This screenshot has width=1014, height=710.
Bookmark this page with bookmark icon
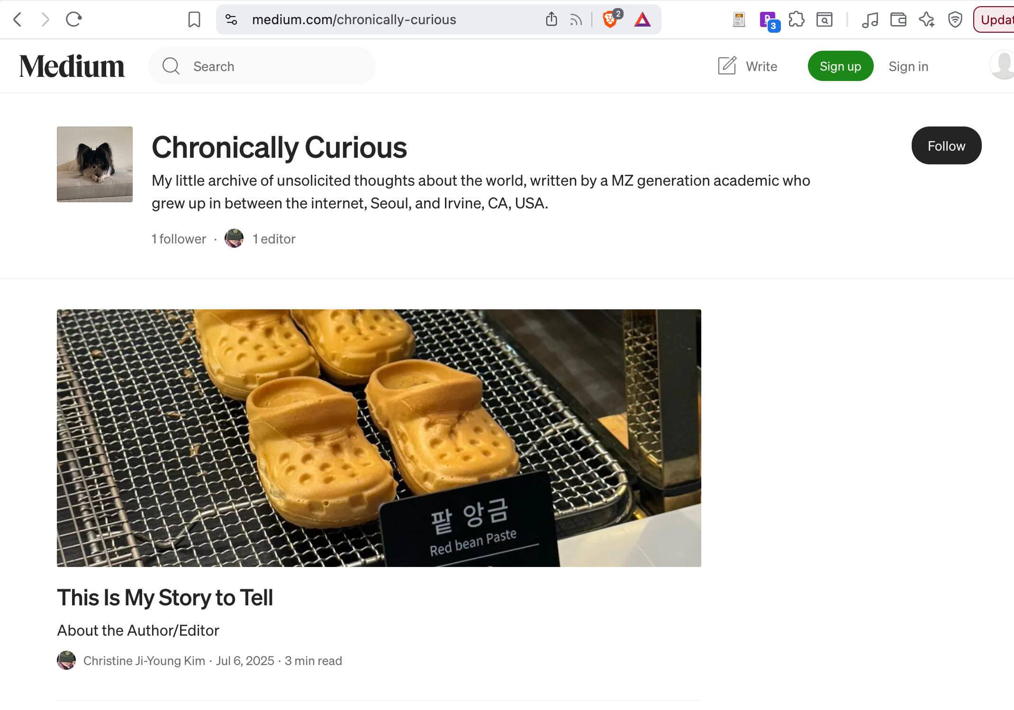194,19
